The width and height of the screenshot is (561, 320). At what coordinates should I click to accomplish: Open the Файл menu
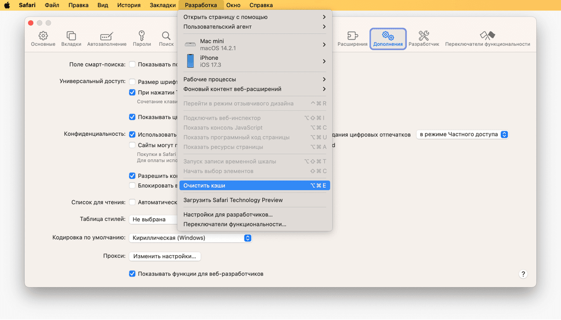coord(52,5)
